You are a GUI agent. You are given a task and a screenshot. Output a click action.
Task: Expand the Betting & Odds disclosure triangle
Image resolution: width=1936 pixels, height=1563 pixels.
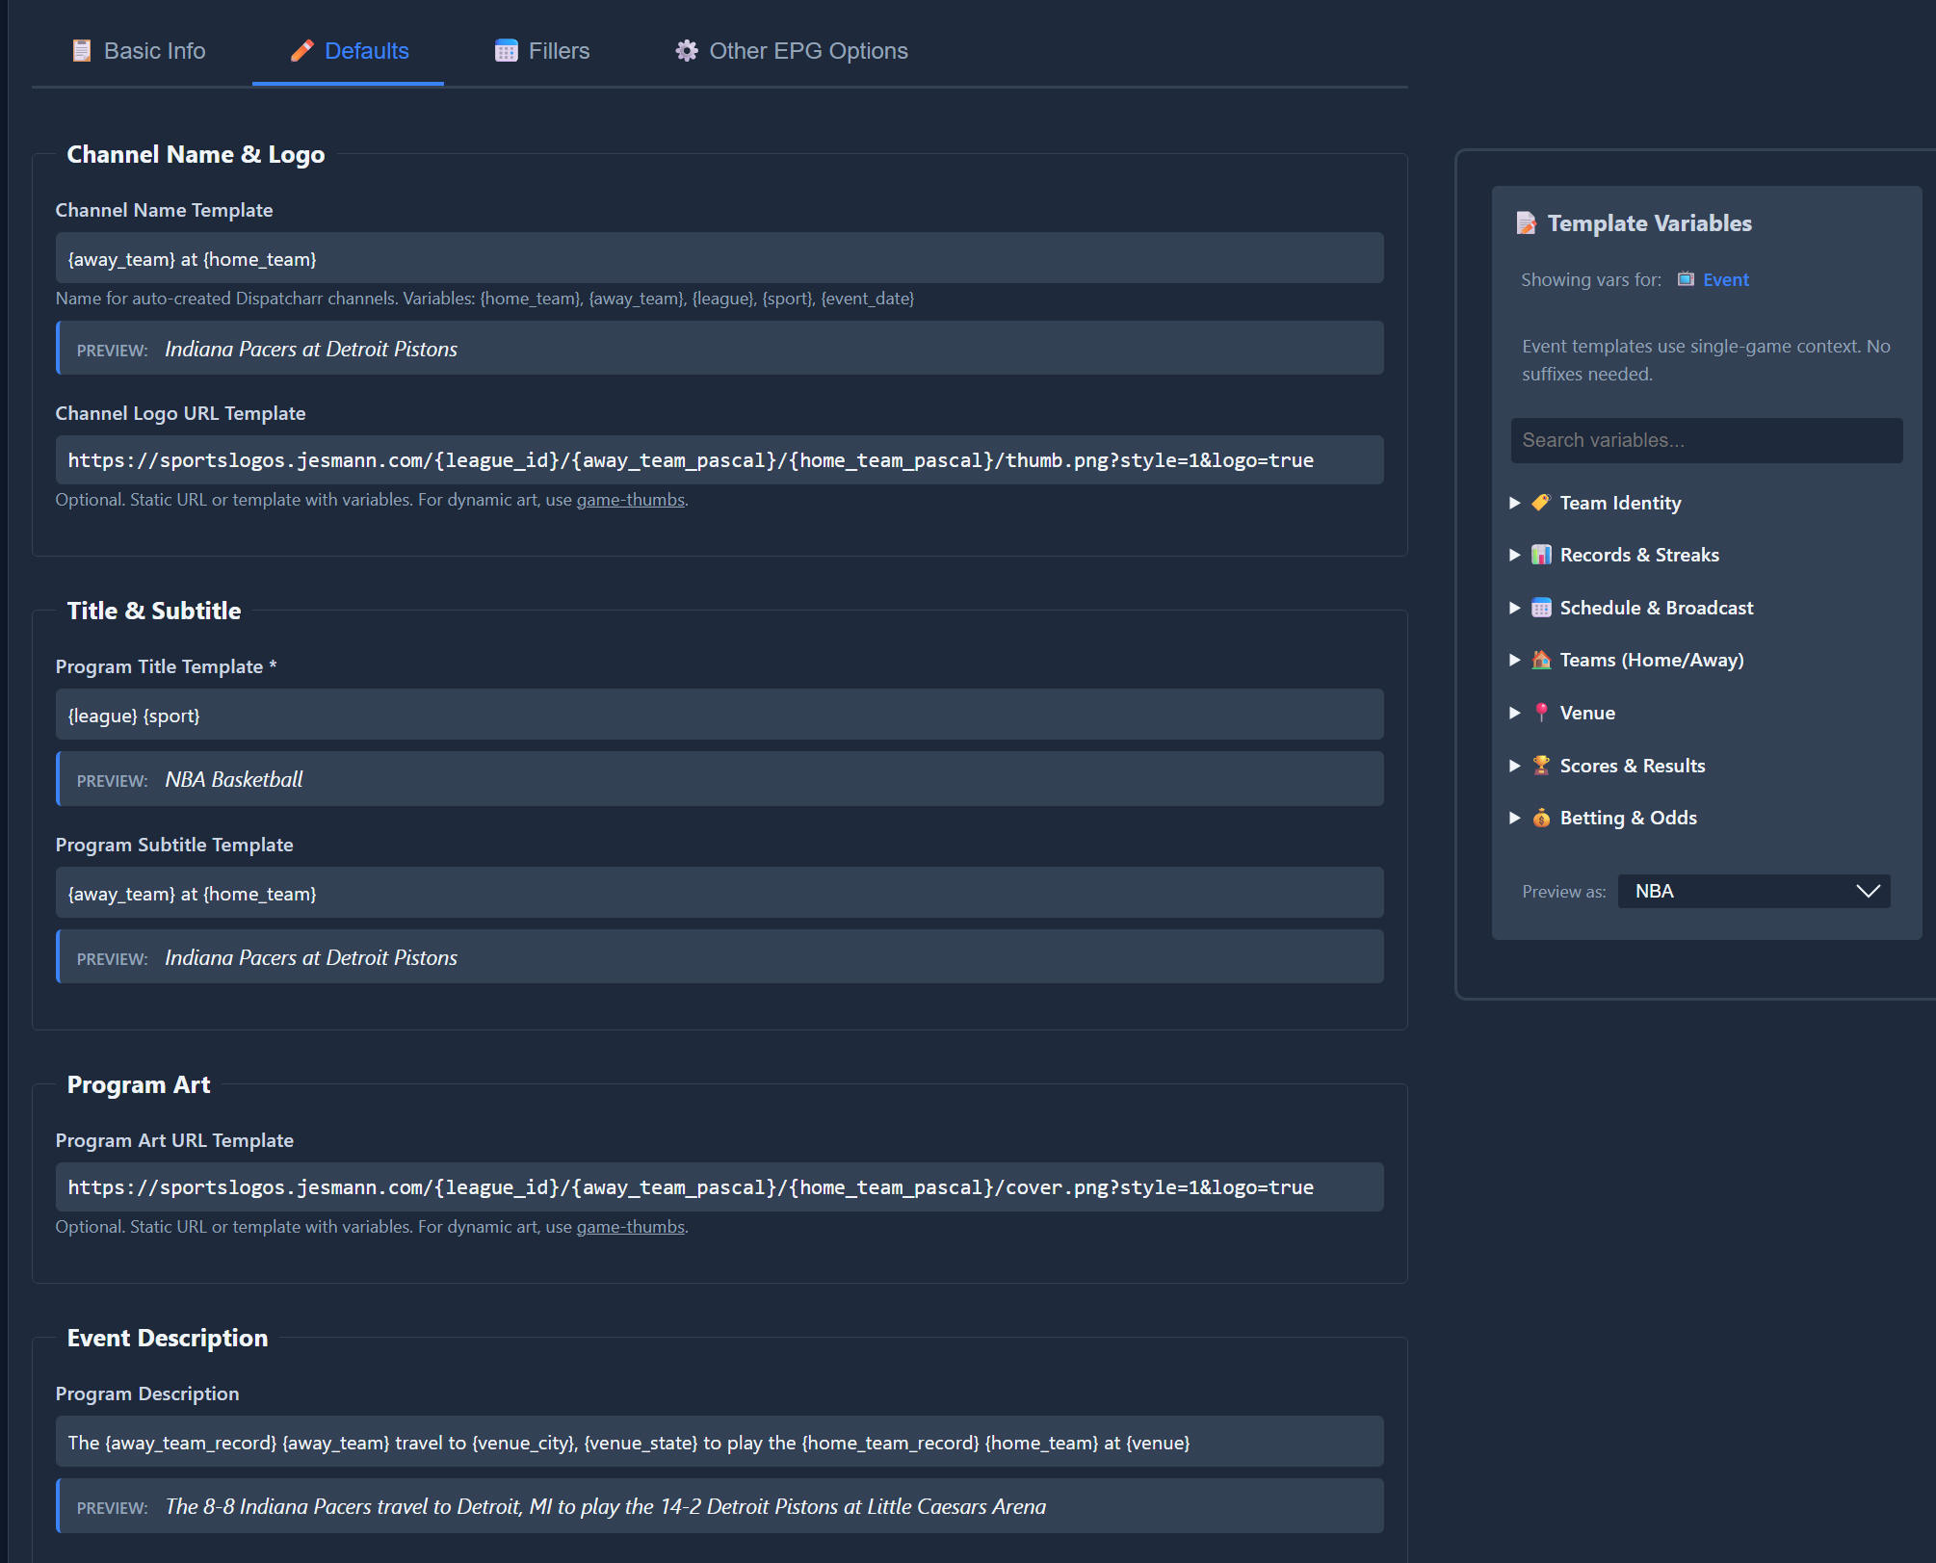click(x=1515, y=818)
